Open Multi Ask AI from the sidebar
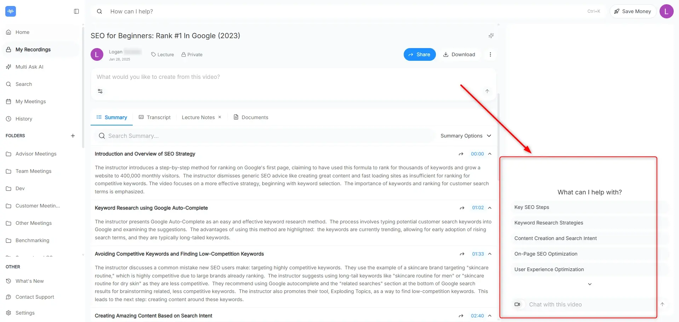This screenshot has height=322, width=679. (29, 66)
